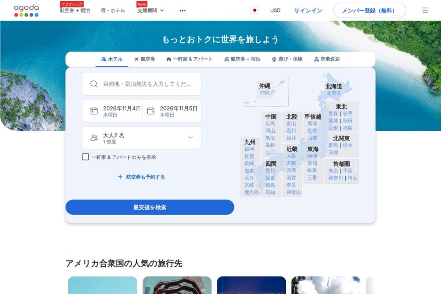The height and width of the screenshot is (294, 441).
Task: Click the plus icon for adding flights
Action: [x=120, y=177]
